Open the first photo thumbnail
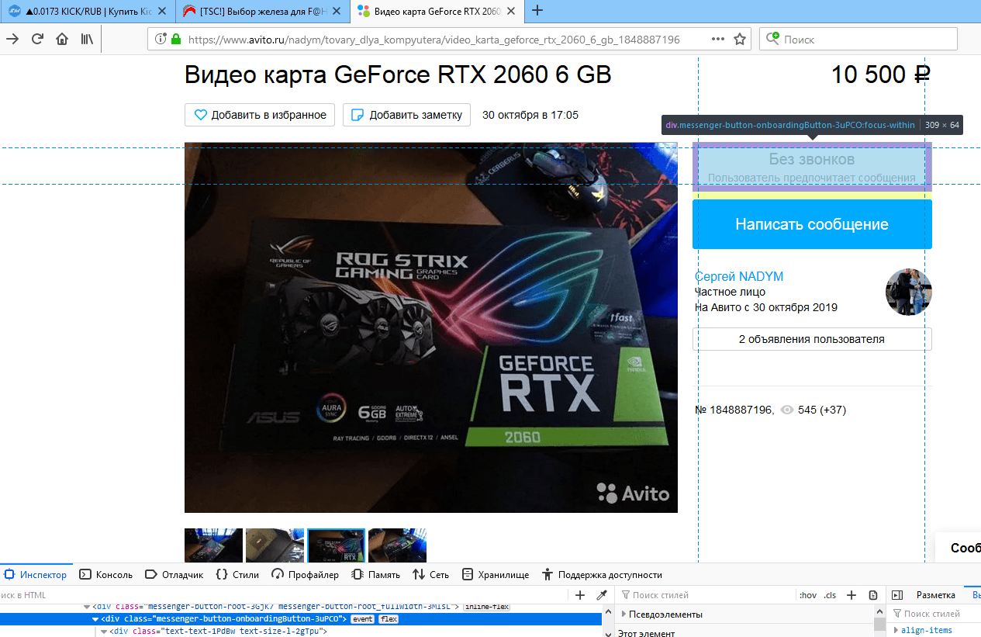Screen dimensions: 981x637 pyautogui.click(x=213, y=545)
